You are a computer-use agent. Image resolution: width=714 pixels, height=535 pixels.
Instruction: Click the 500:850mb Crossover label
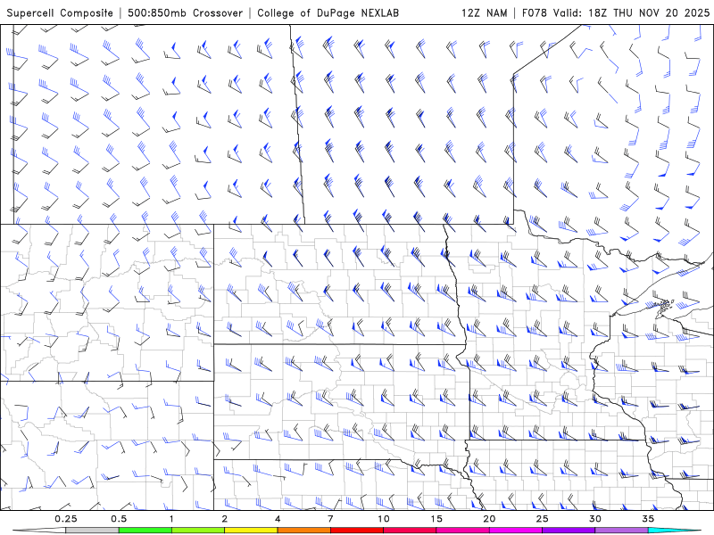(x=186, y=12)
